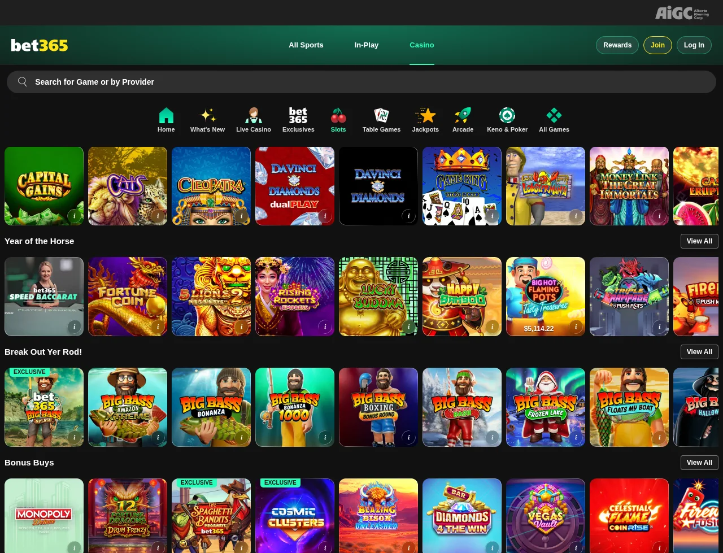This screenshot has width=723, height=553.
Task: Open the Live Casino dealer icon
Action: pos(254,115)
